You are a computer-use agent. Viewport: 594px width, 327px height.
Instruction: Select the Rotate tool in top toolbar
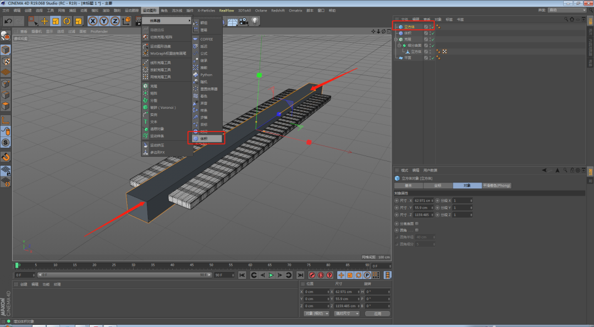click(67, 21)
